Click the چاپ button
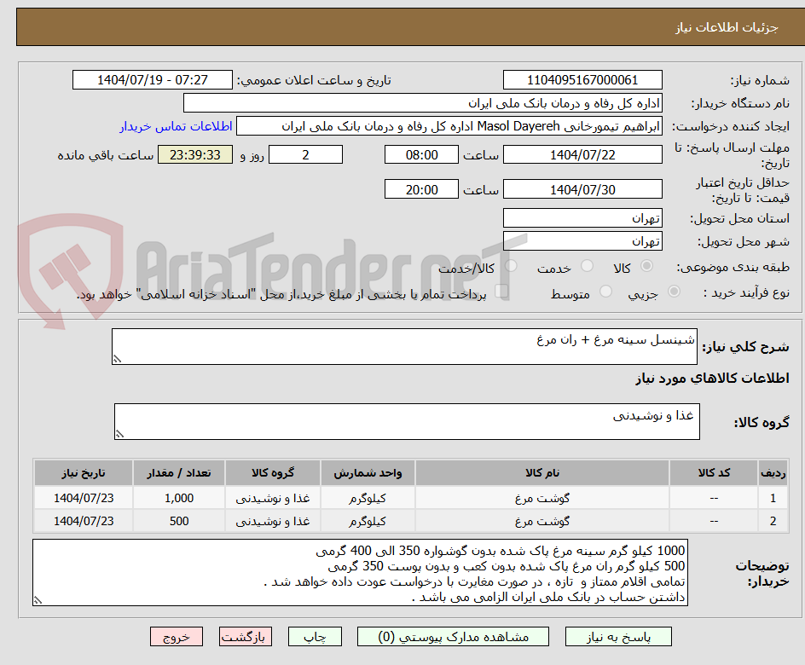Image resolution: width=805 pixels, height=665 pixels. (315, 636)
